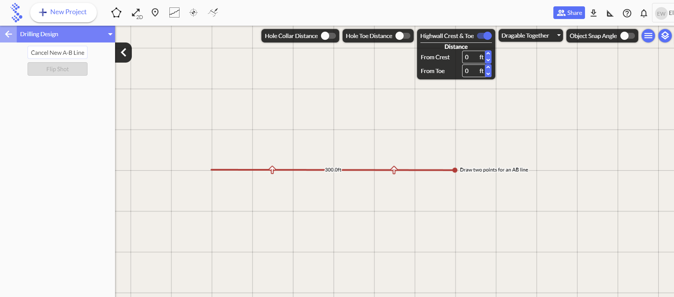The image size is (674, 297).
Task: Open the blue hamburger menu button
Action: [648, 36]
